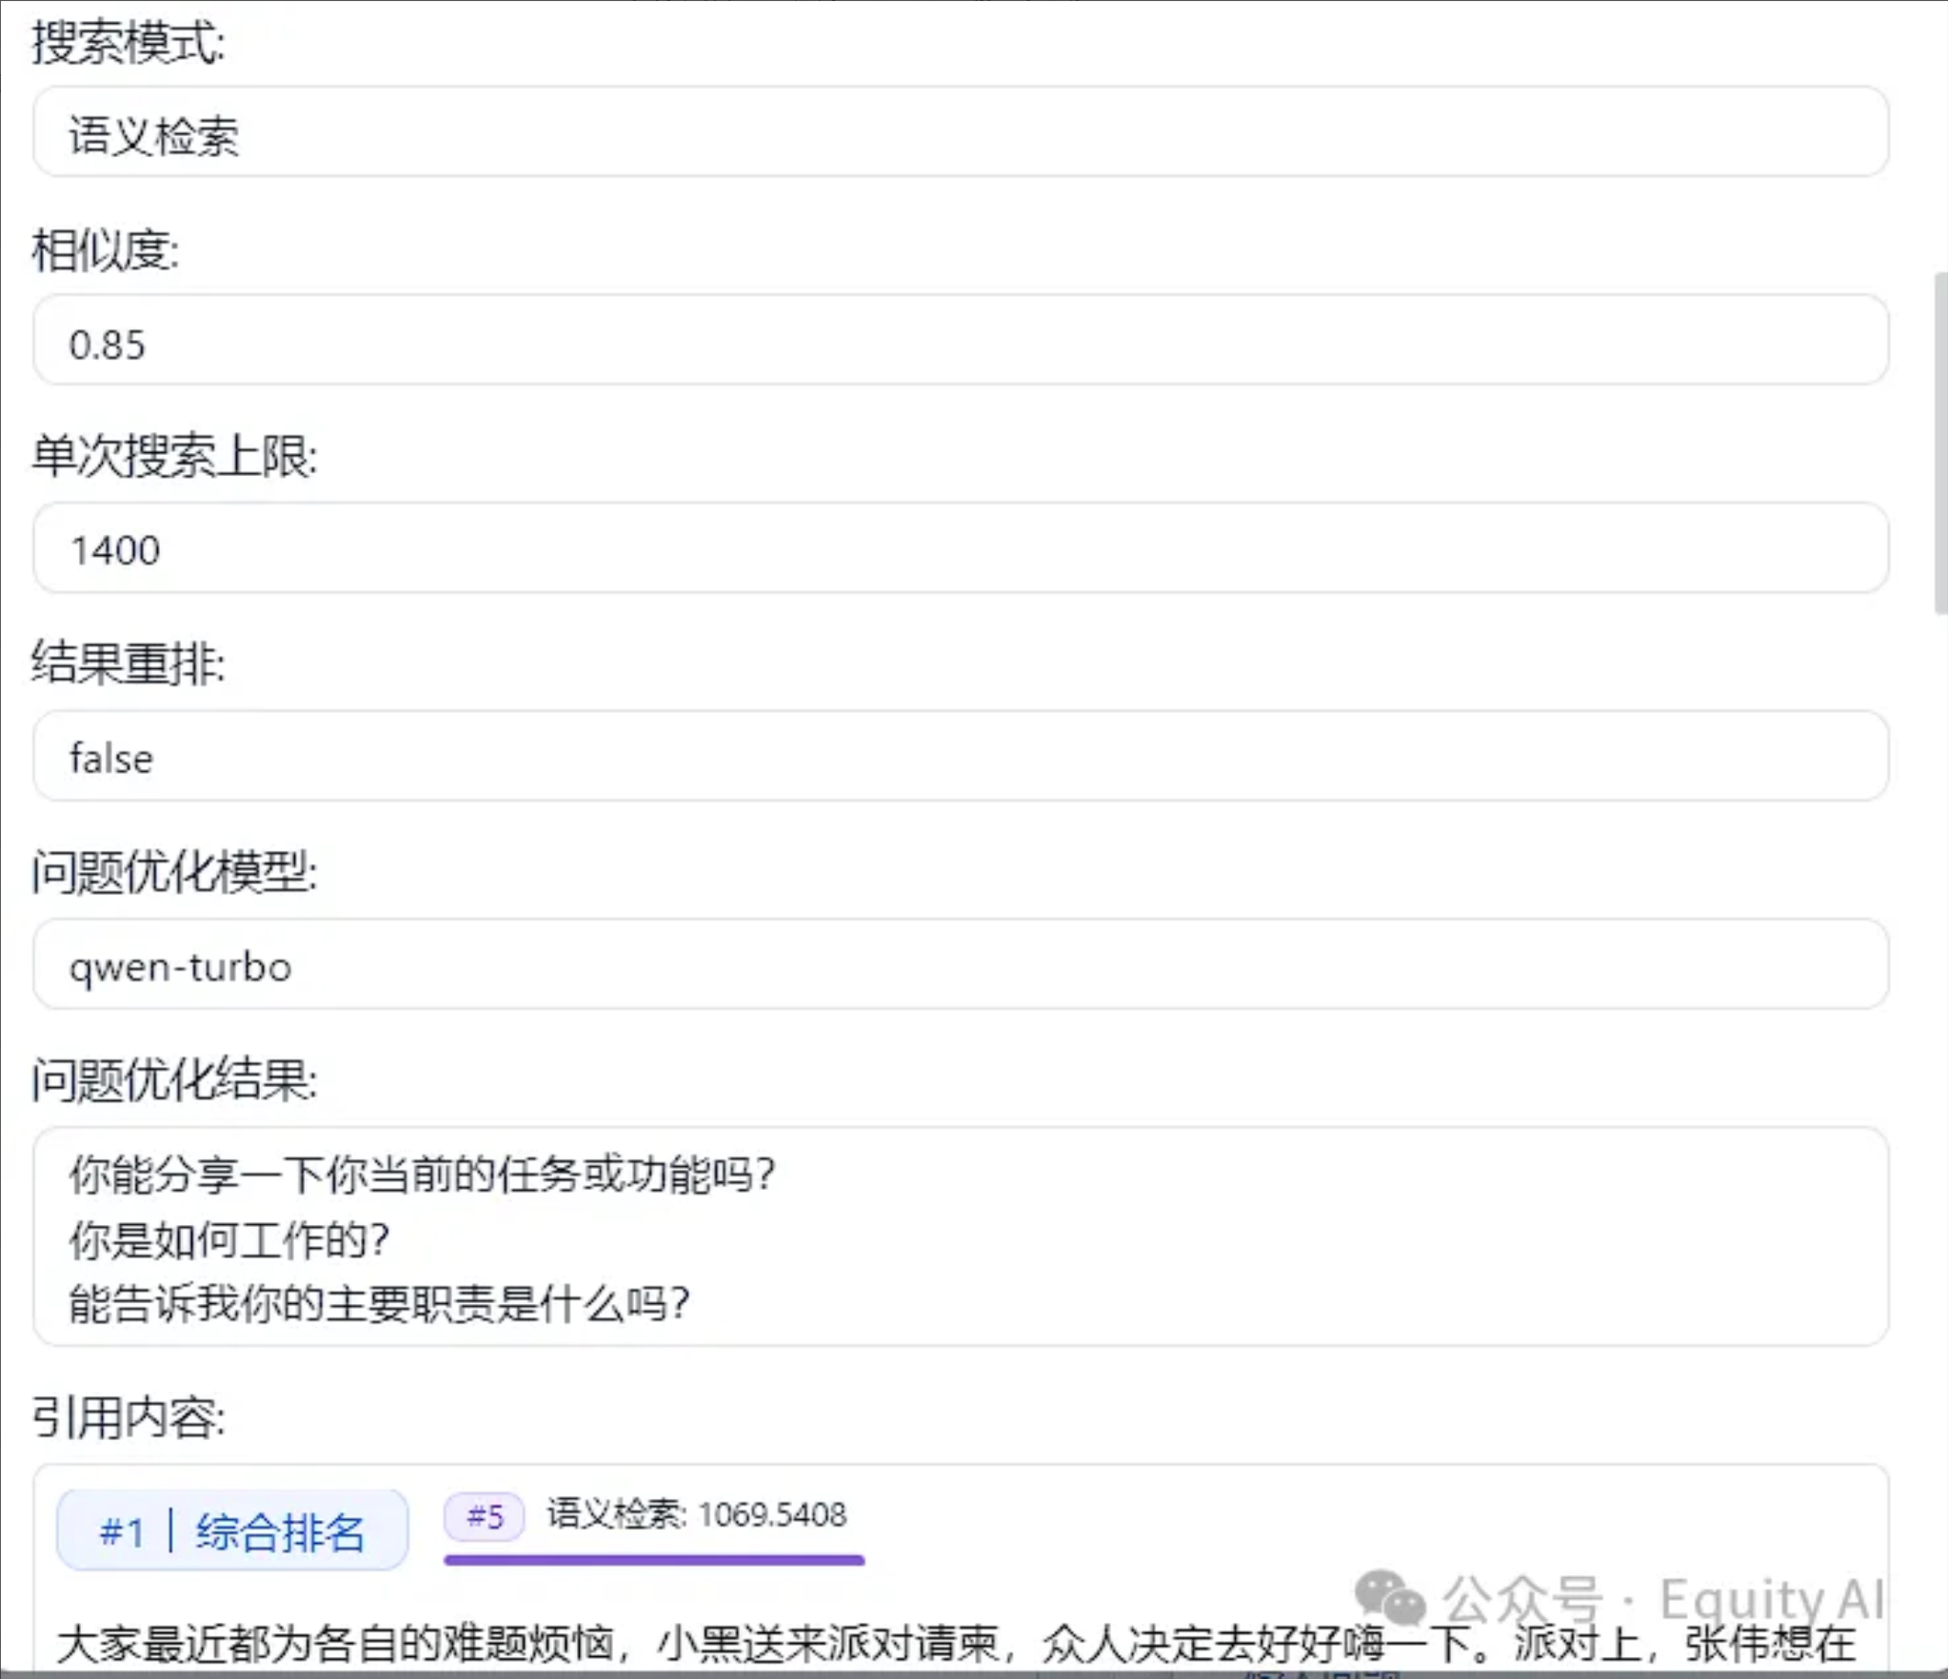The width and height of the screenshot is (1948, 1679).
Task: Click the false rerank result field
Action: click(x=961, y=756)
